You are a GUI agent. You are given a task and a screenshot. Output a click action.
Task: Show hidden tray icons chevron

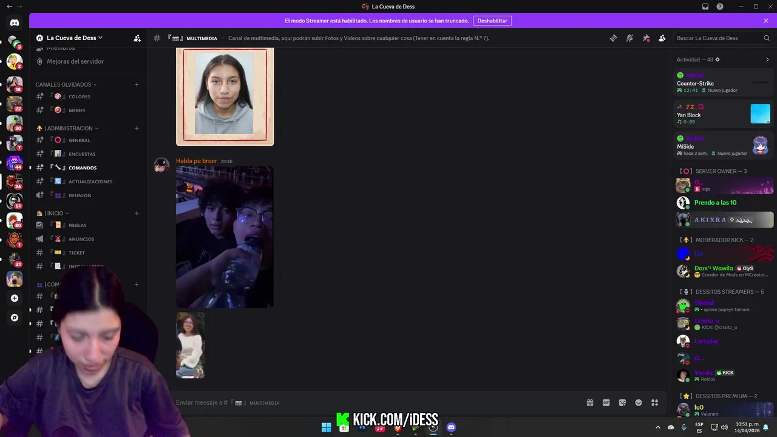coord(657,427)
